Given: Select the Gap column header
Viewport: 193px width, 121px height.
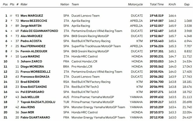Looking at the screenshot, I should [187, 4].
